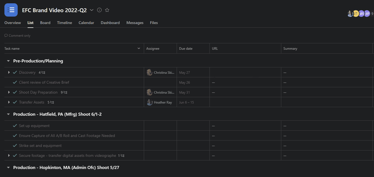Viewport: 374px width, 177px height.
Task: Open the Files tab
Action: tap(154, 23)
